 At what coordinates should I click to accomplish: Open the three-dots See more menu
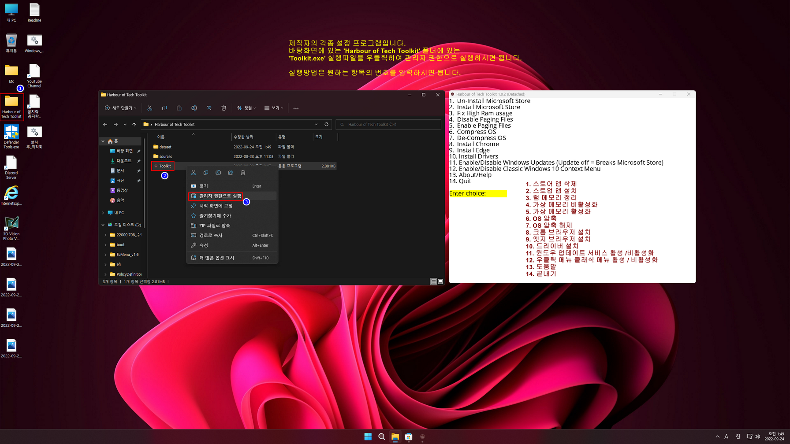click(296, 108)
